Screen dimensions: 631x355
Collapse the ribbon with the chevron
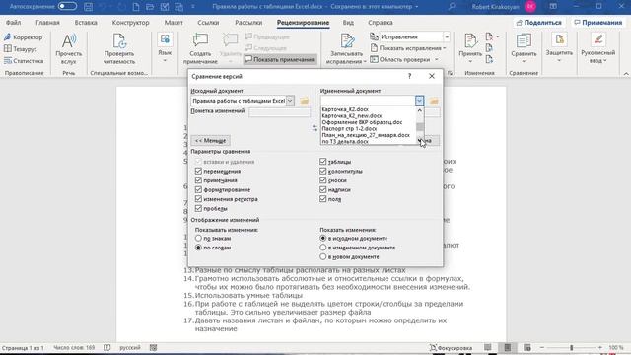coord(626,74)
